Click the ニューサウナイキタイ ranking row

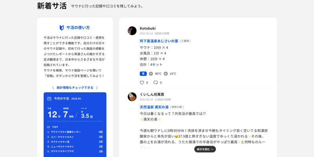(x=75, y=146)
